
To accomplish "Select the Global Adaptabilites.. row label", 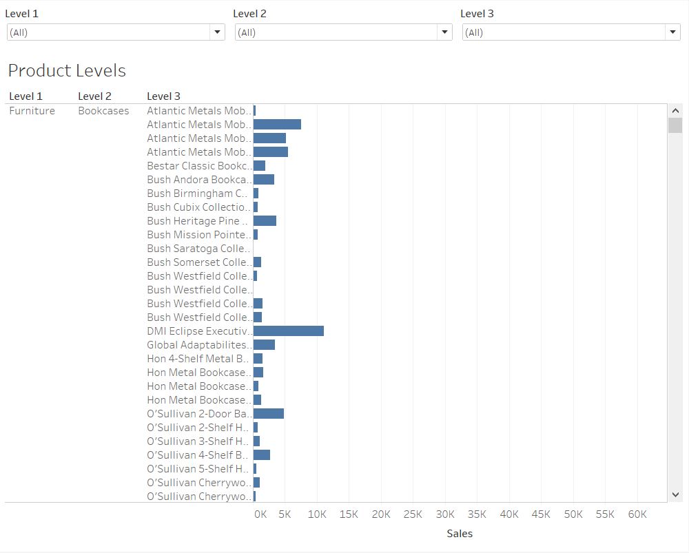I will click(200, 345).
